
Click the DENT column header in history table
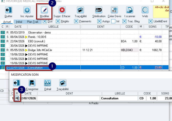tap(101, 27)
